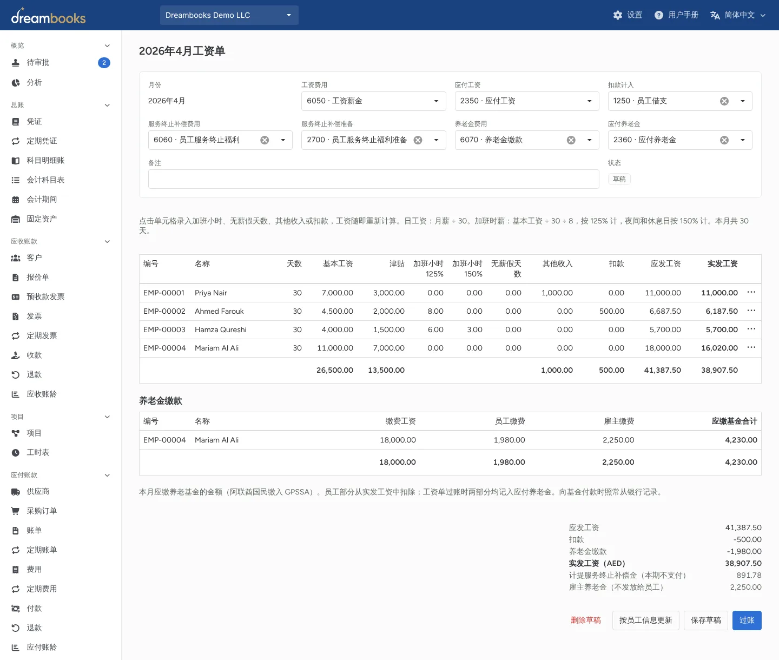Open the 简体中文 language selector
Image resolution: width=779 pixels, height=660 pixels.
[x=738, y=15]
